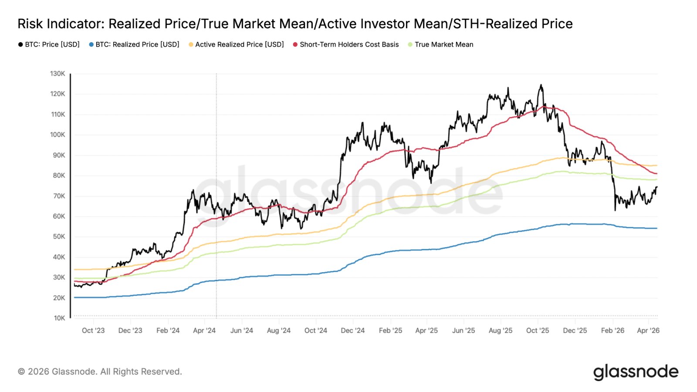This screenshot has height=392, width=697.
Task: Toggle "Short-Term Holders Cost Basis" legend label
Action: 349,44
